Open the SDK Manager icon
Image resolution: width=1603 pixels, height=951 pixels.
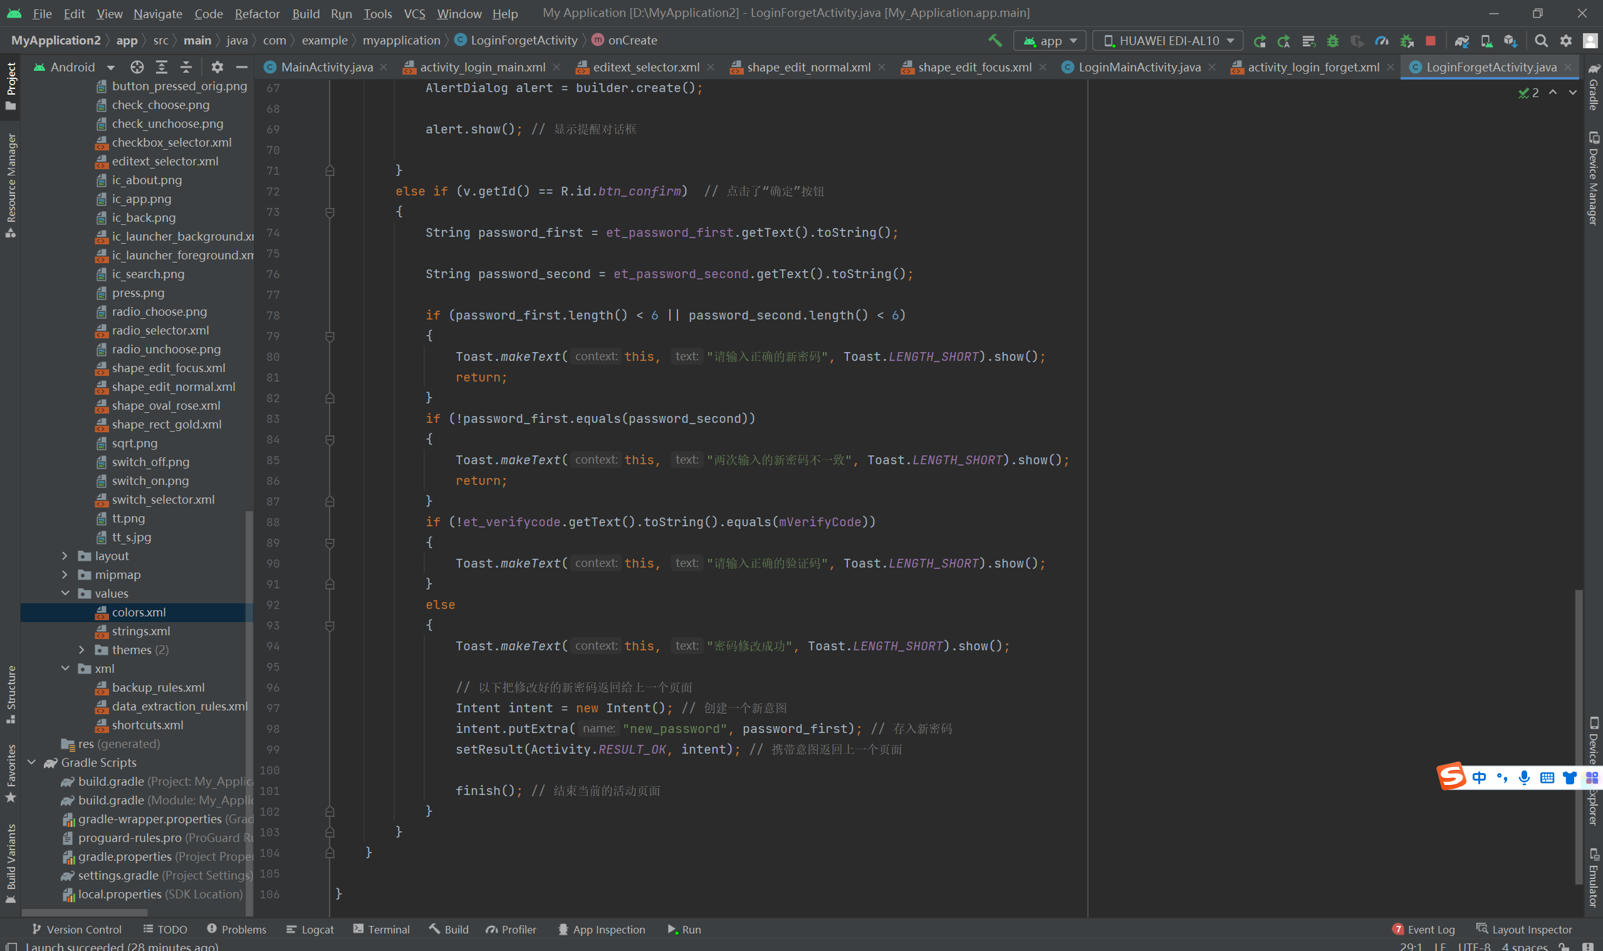point(1510,40)
